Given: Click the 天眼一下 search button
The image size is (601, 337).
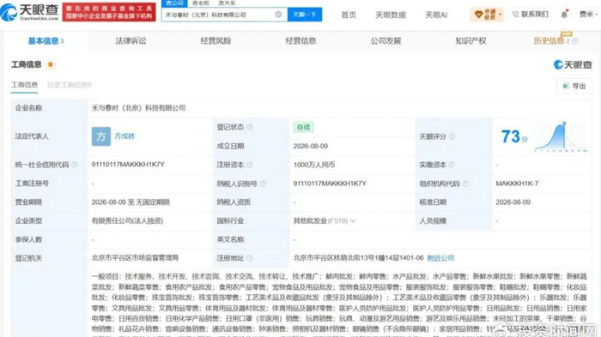Looking at the screenshot, I should [x=305, y=15].
